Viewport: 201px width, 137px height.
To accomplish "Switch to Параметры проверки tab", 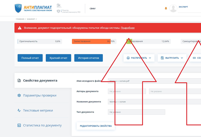I will point(41,96).
